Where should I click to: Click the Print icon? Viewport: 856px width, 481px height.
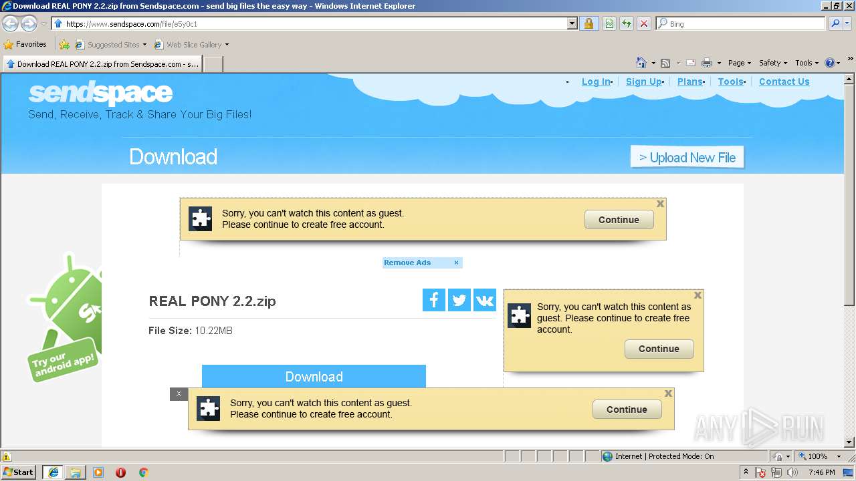[x=707, y=63]
